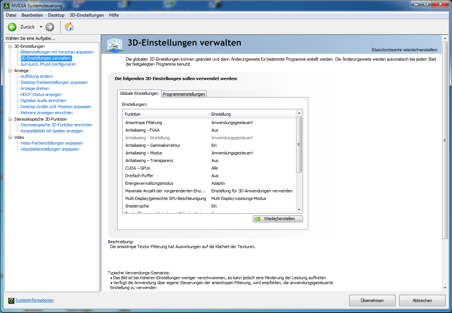Open the Bearbeiten menu
452x313 pixels.
click(x=32, y=15)
